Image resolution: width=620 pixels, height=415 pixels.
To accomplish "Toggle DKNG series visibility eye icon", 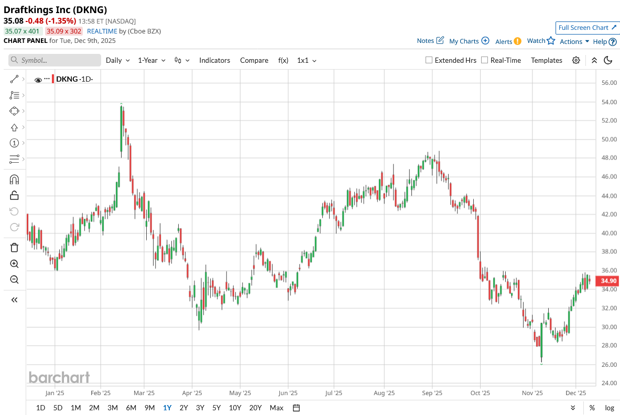I will click(x=38, y=80).
